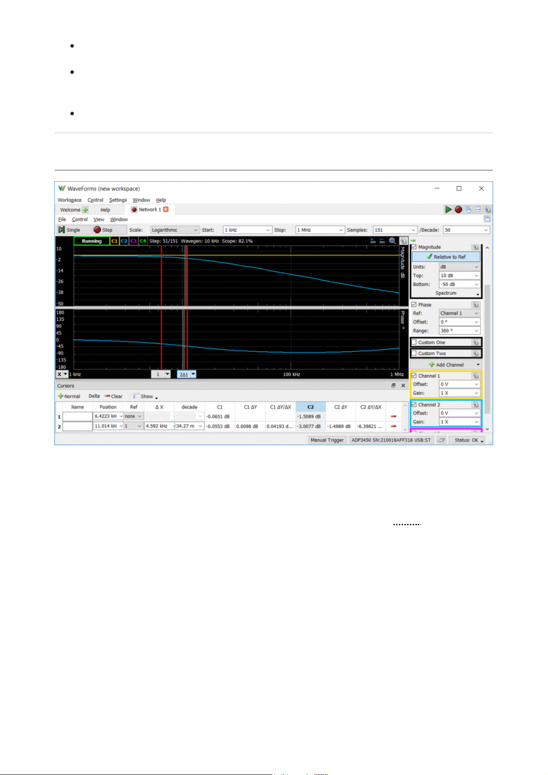Open the File menu
Image resolution: width=548 pixels, height=775 pixels.
[x=62, y=219]
